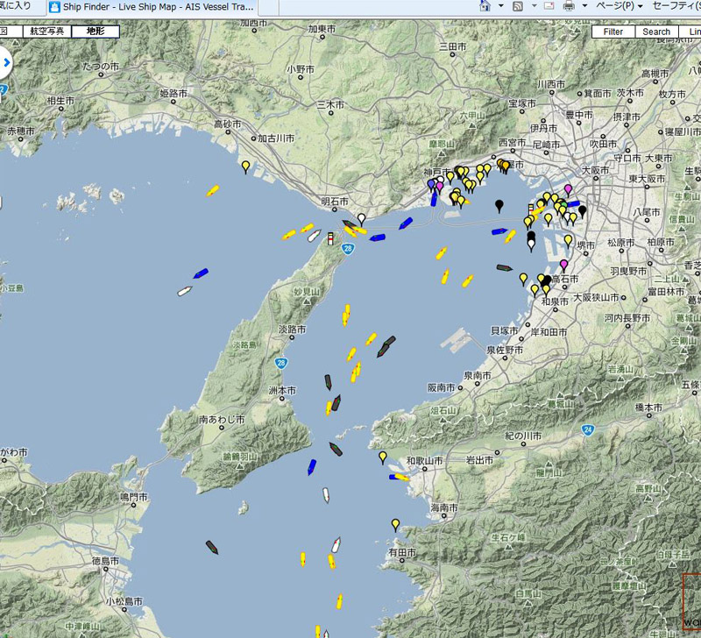701x638 pixels.
Task: Click the yellow pin offshore of Wakayama
Action: tap(382, 457)
